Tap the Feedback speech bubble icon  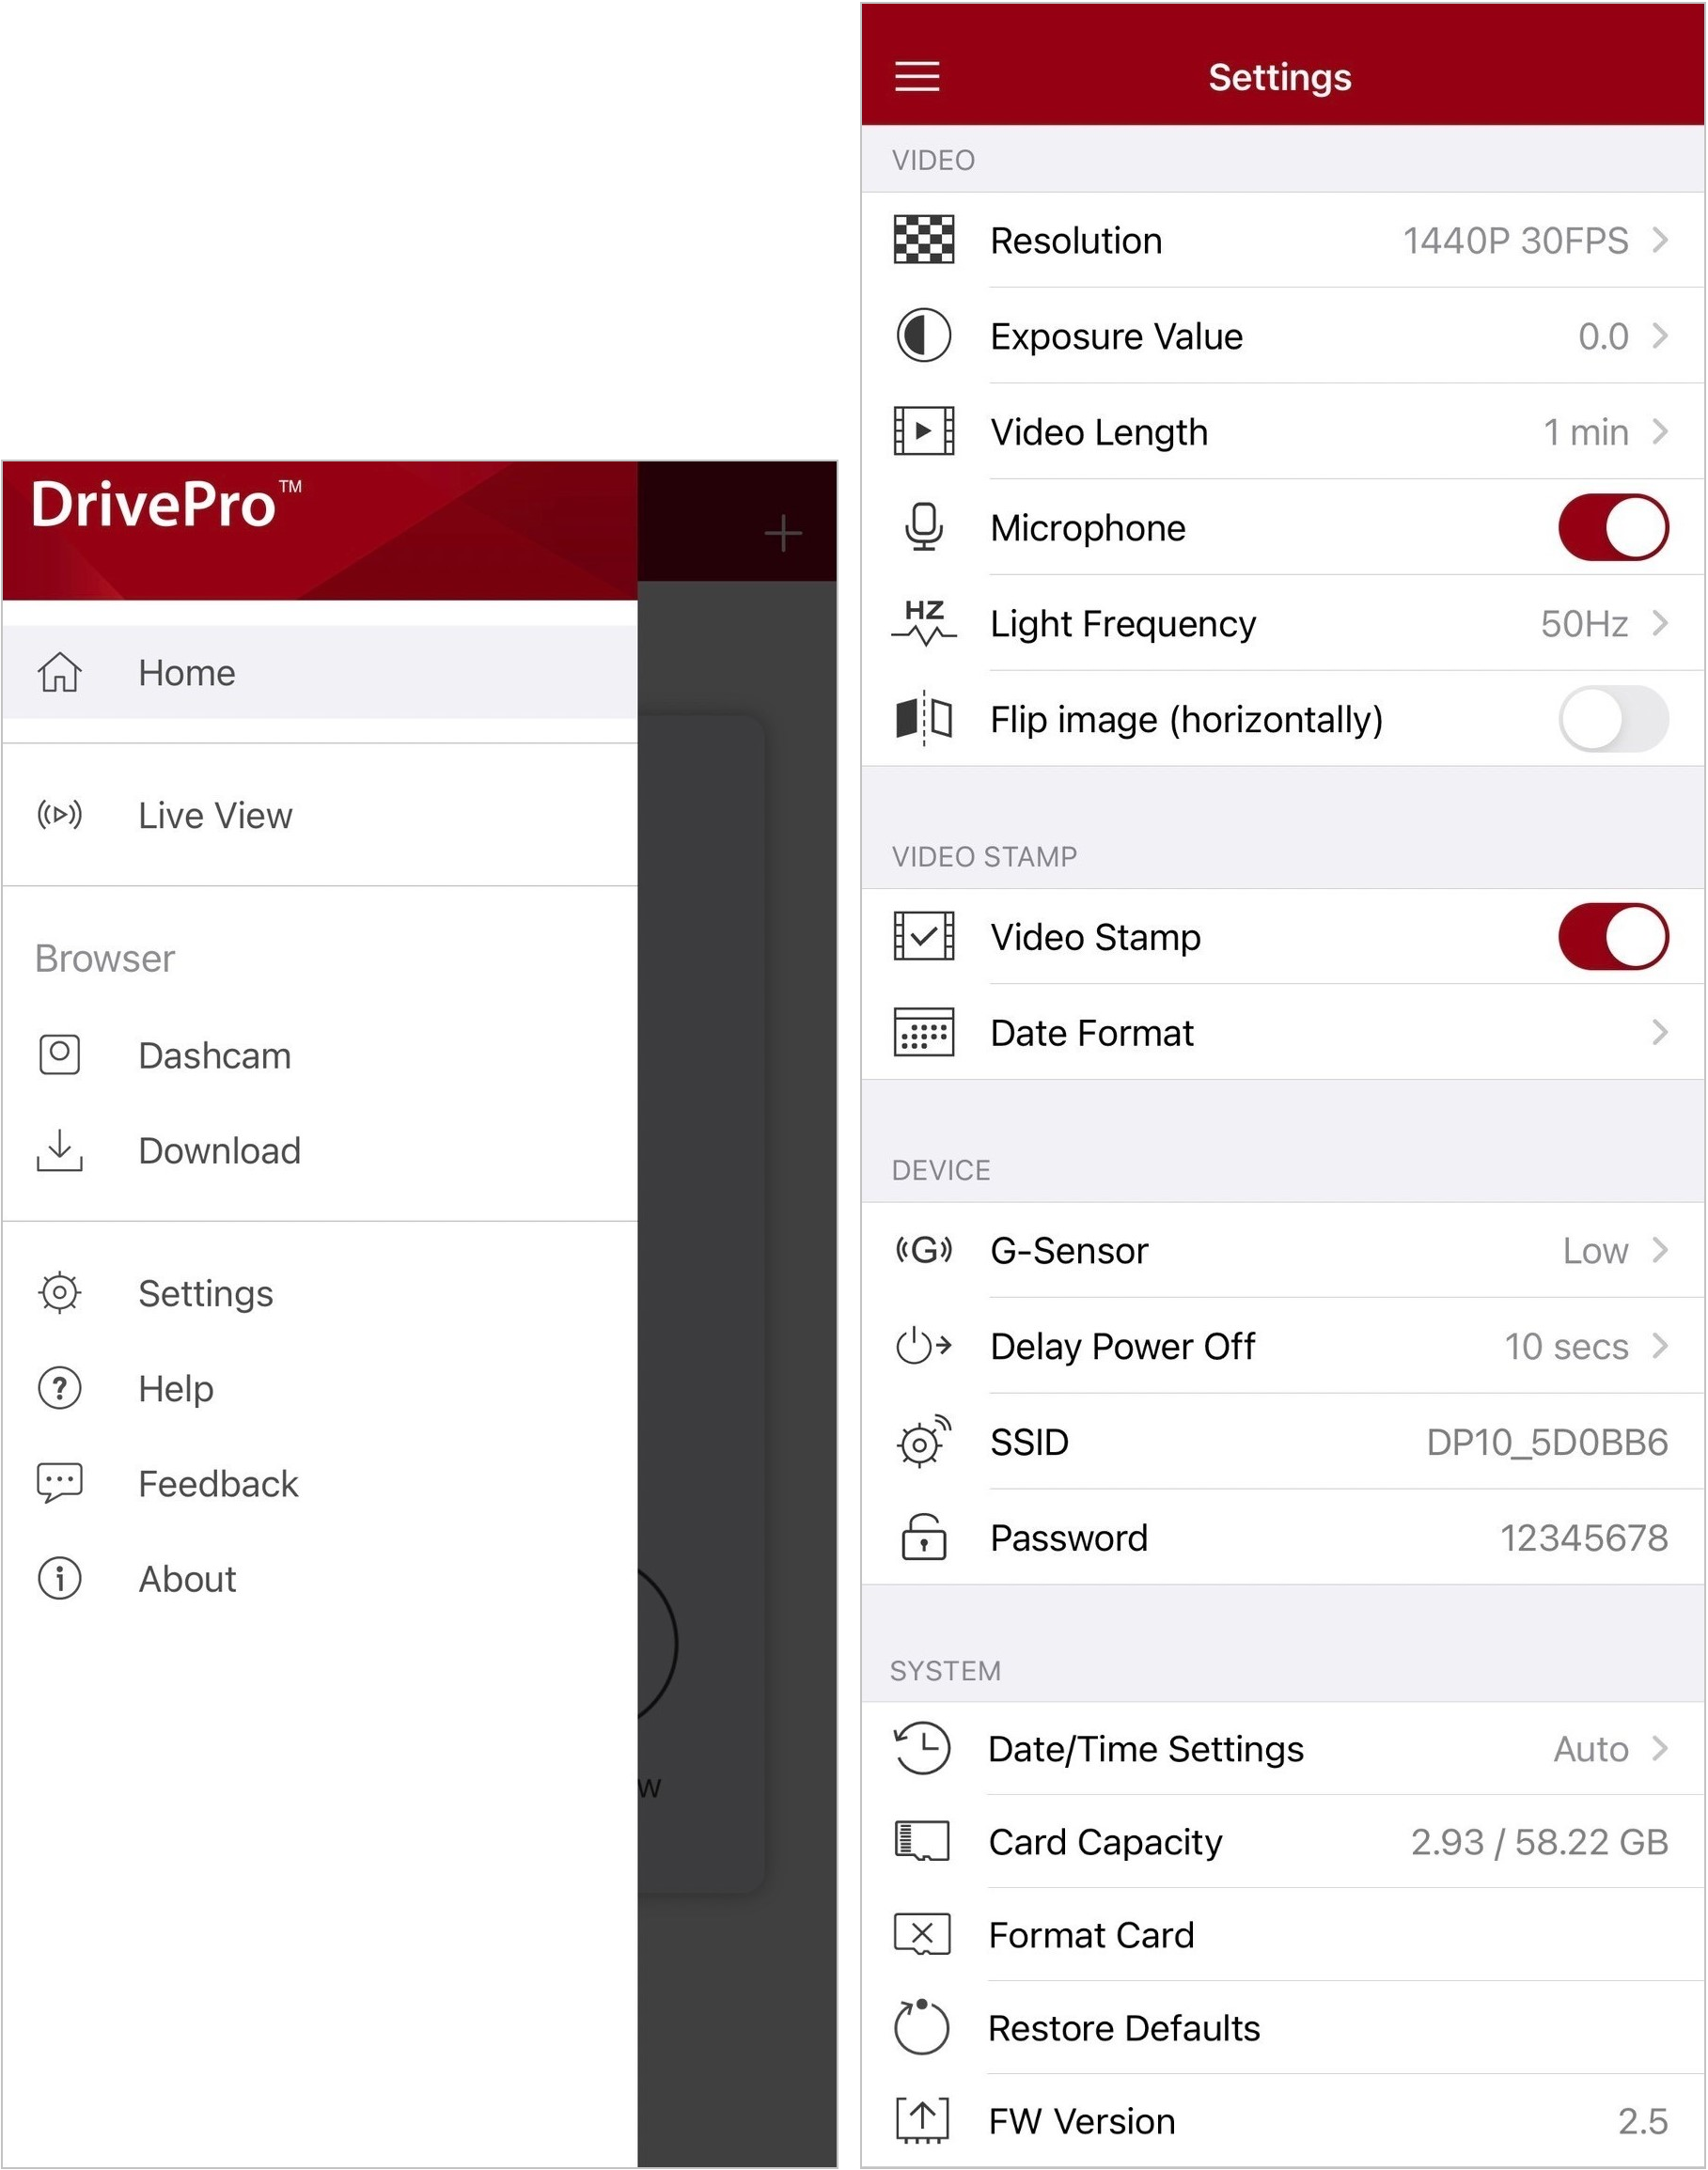59,1484
